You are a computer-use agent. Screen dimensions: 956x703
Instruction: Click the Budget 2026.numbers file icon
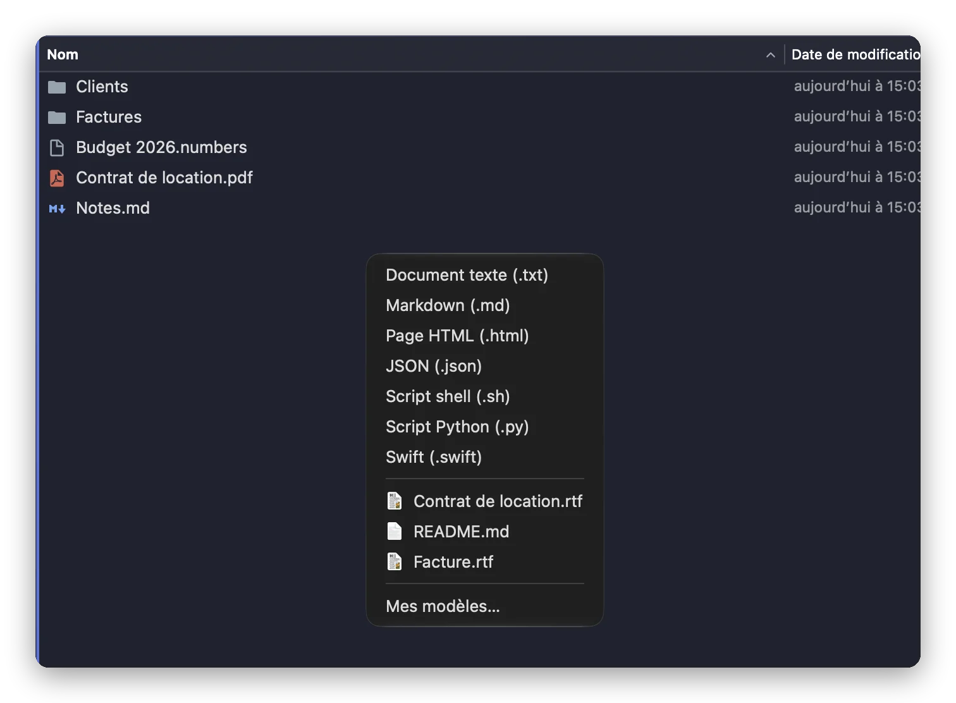tap(57, 147)
